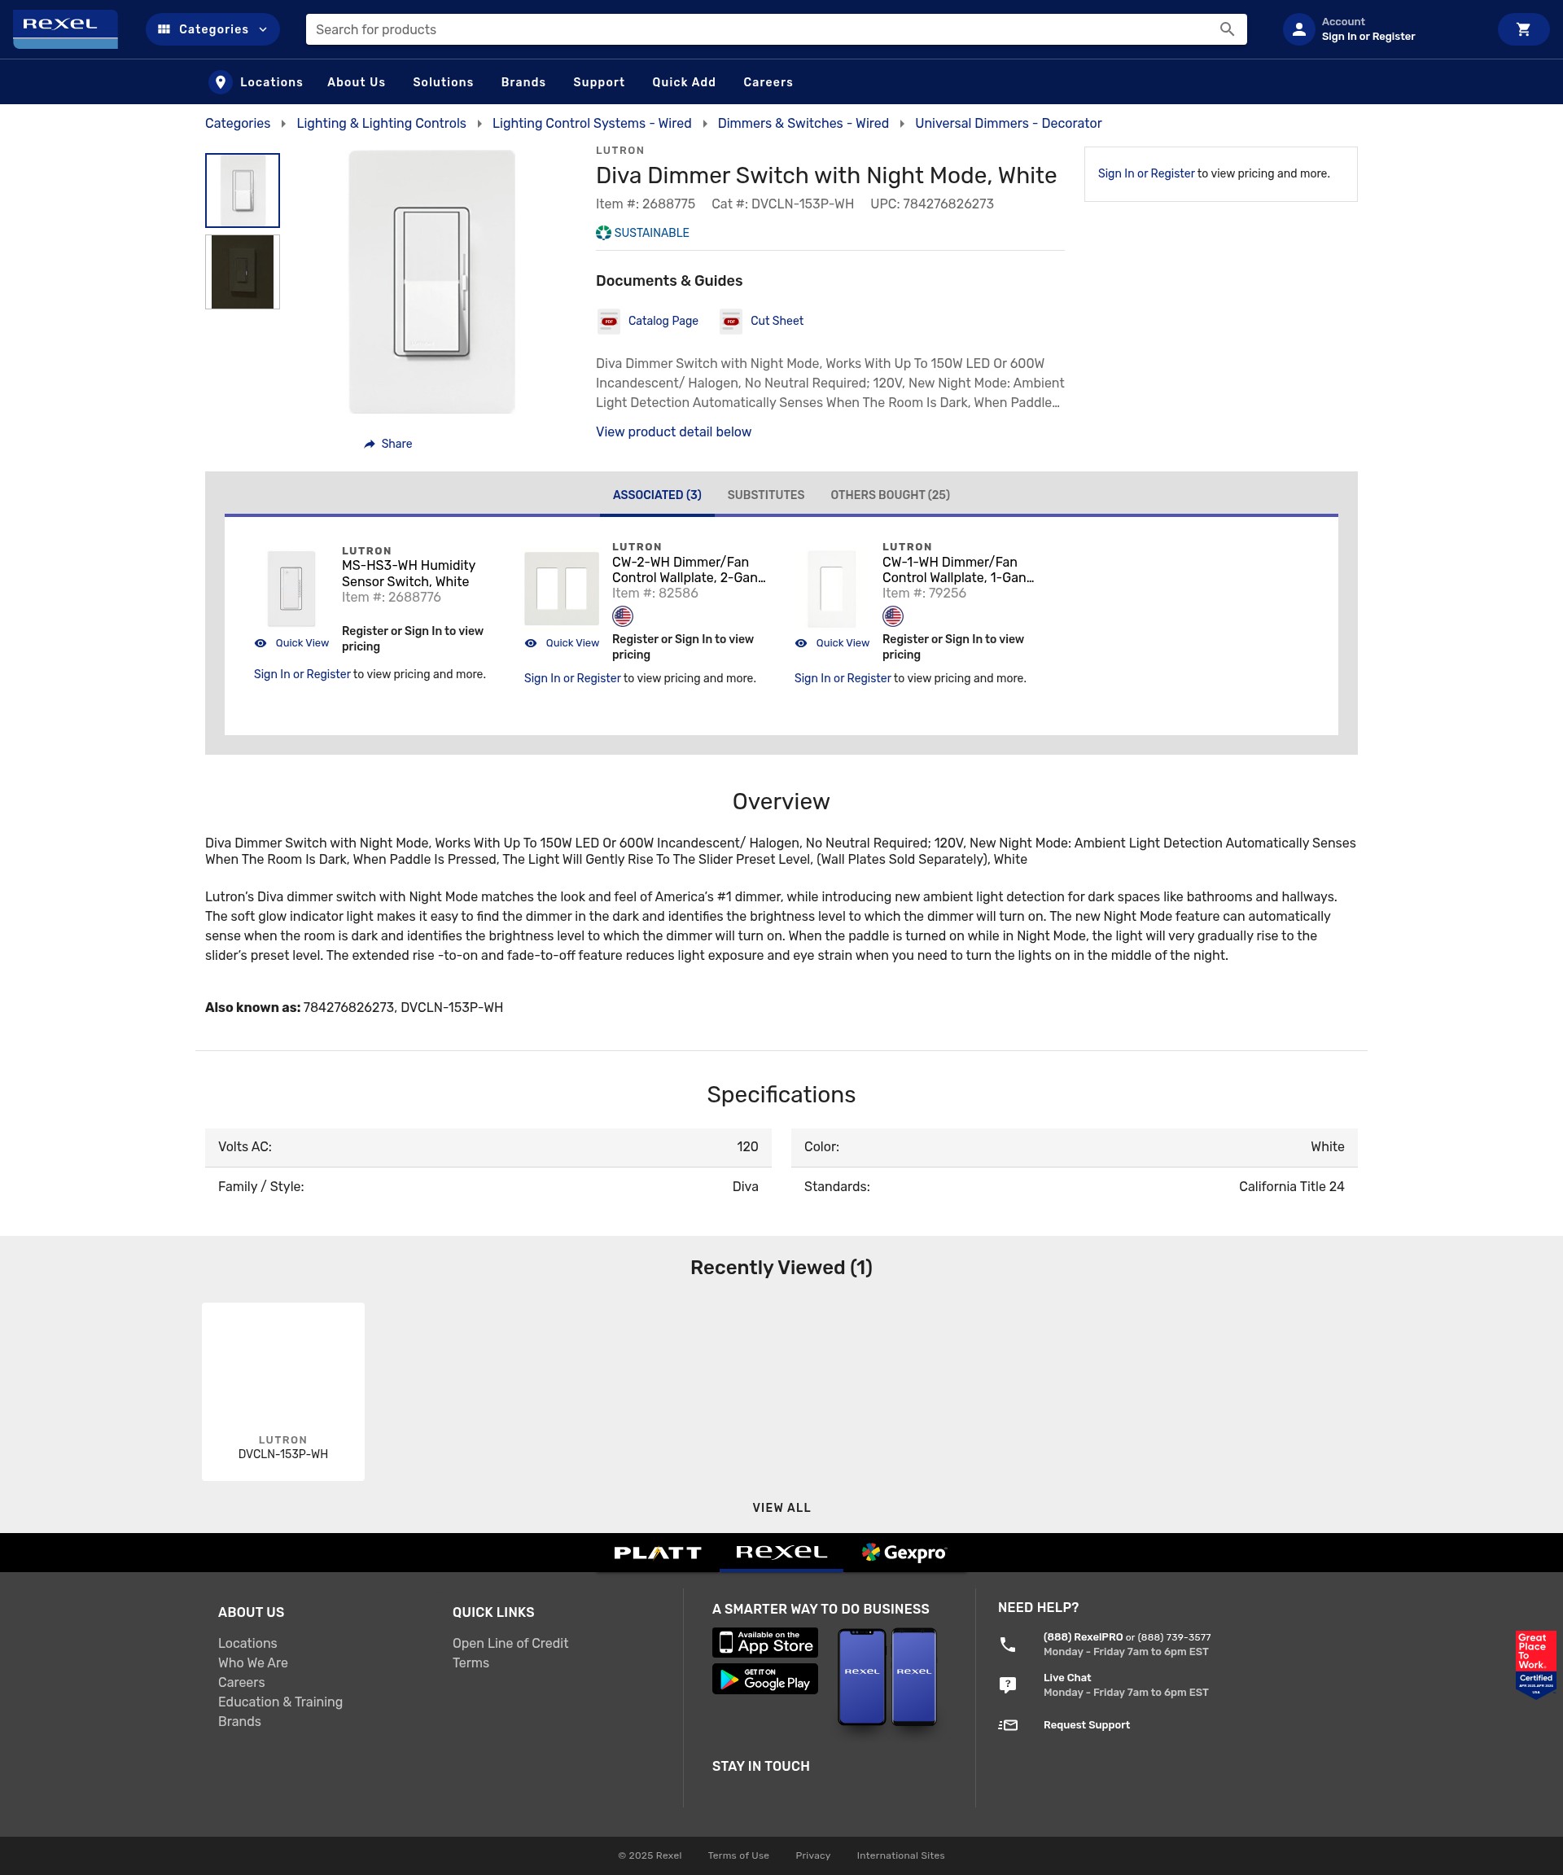Open Dimmers & Switches - Wired breadcrumb

coord(803,123)
